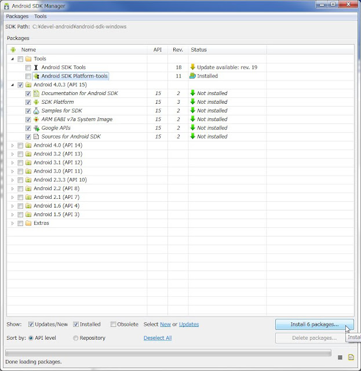This screenshot has width=361, height=371.
Task: Expand the Android 1.6 (API 4) group
Action: tap(13, 206)
